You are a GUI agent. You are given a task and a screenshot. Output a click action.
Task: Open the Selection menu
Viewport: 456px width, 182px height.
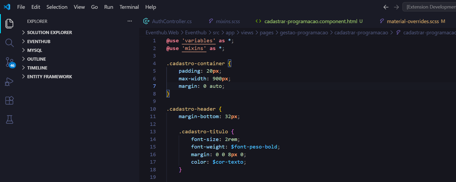point(57,7)
